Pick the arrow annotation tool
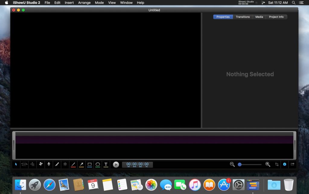 (81, 164)
